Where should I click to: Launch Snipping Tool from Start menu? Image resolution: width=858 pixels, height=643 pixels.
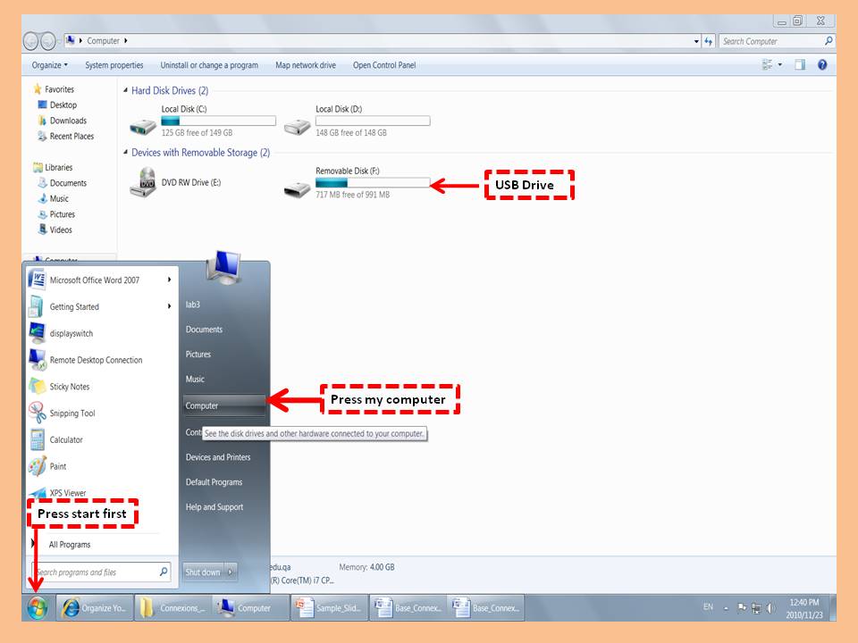[x=71, y=413]
